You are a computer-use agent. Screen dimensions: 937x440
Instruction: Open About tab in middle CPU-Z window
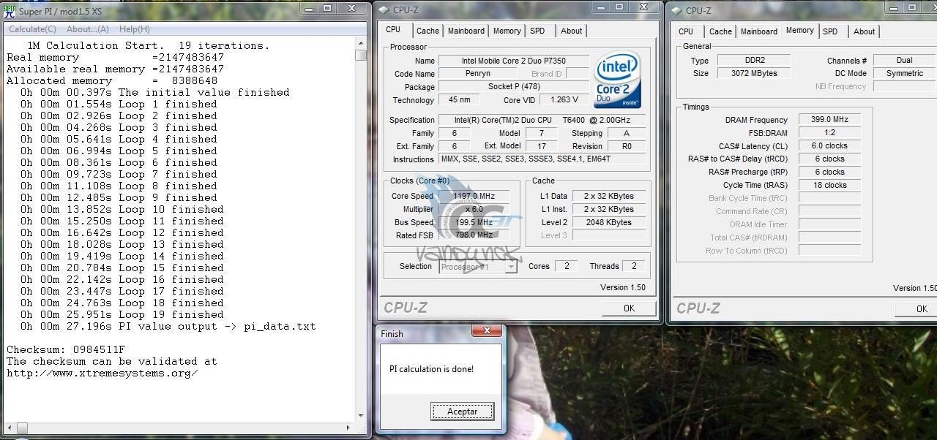571,31
